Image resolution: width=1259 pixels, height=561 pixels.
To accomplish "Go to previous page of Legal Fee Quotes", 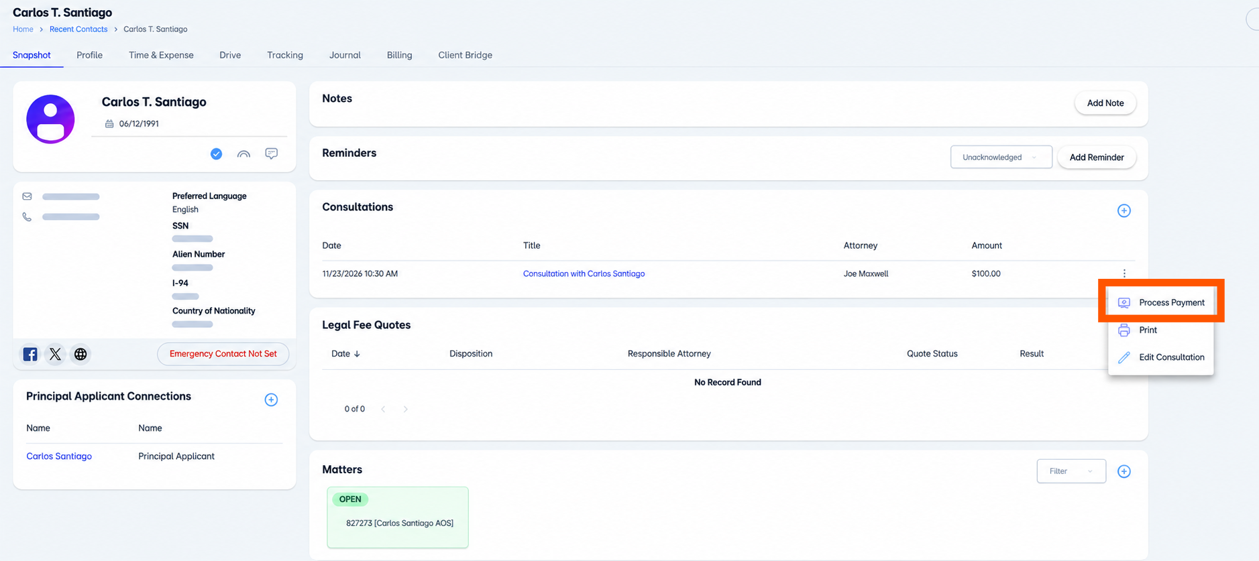I will (383, 409).
